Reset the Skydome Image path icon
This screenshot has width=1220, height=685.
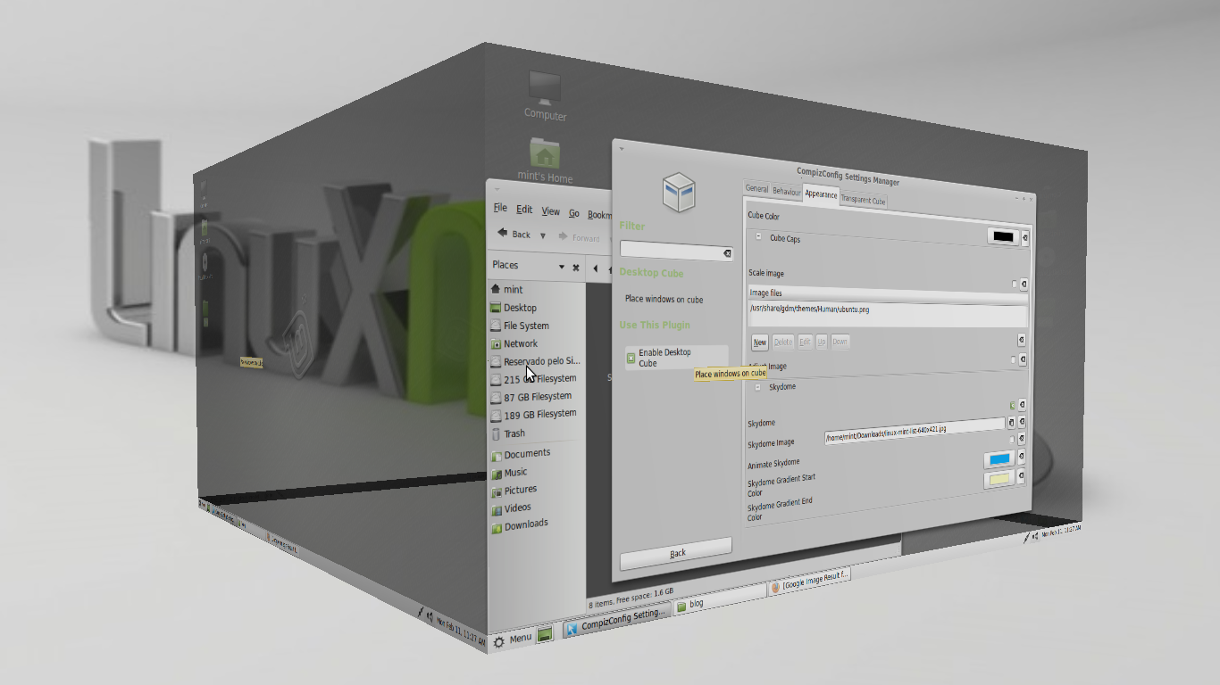point(1022,422)
